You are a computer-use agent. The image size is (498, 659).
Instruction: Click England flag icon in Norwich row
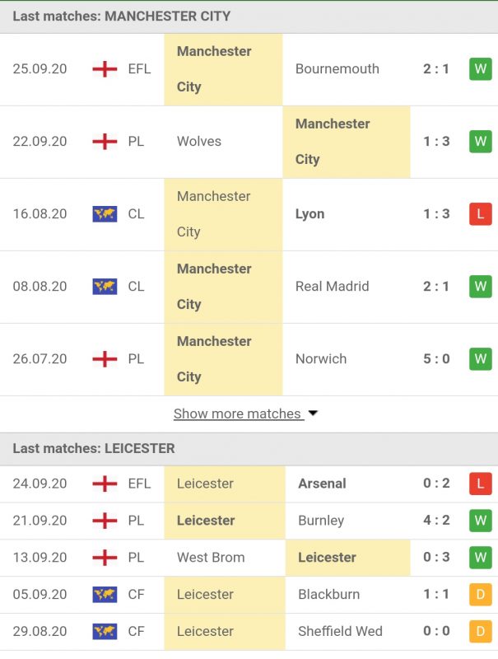[105, 359]
